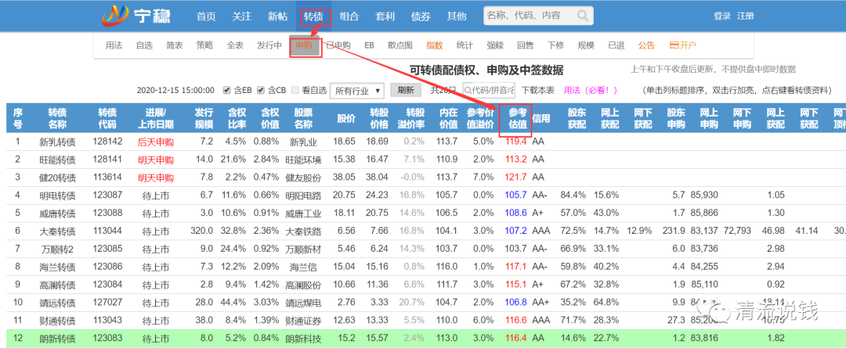Open 套利 in top navigation
The image size is (846, 348).
coord(385,16)
